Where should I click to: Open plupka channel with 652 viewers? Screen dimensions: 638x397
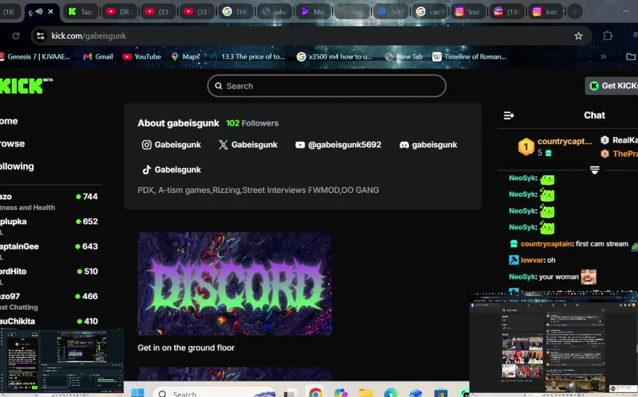point(49,226)
